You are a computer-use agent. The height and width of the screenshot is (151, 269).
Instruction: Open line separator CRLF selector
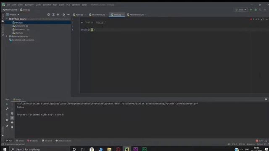[x=235, y=144]
